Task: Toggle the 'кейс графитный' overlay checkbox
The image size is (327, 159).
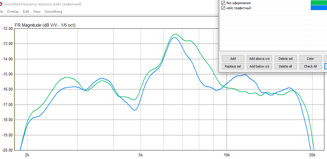Action: (223, 8)
